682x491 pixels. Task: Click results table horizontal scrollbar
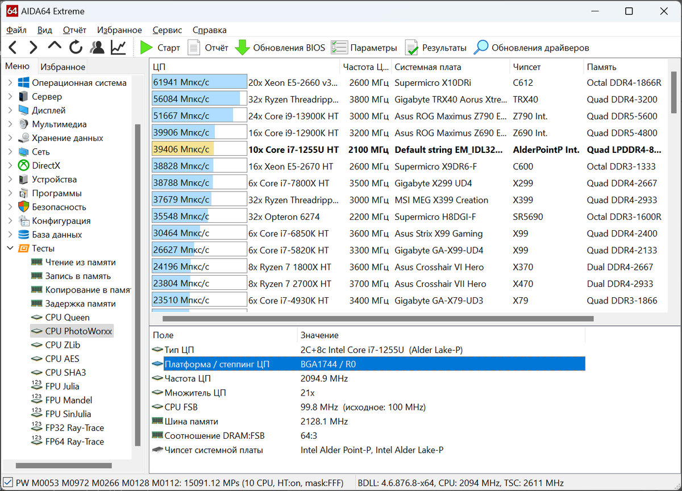coord(378,319)
